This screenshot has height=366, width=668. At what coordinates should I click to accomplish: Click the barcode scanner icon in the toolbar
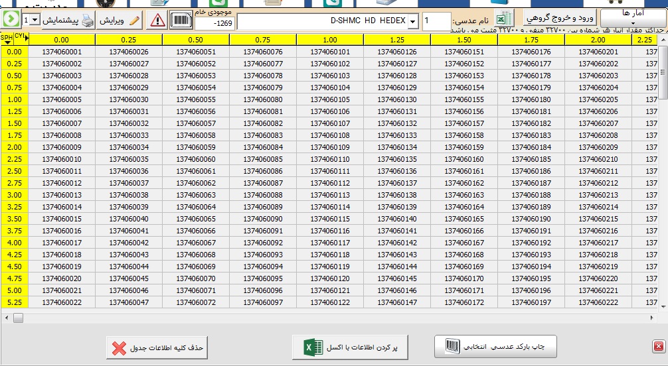(x=180, y=21)
